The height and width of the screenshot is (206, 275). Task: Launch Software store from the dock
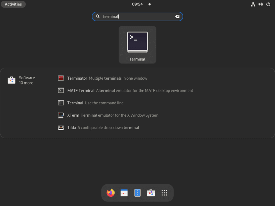click(151, 193)
